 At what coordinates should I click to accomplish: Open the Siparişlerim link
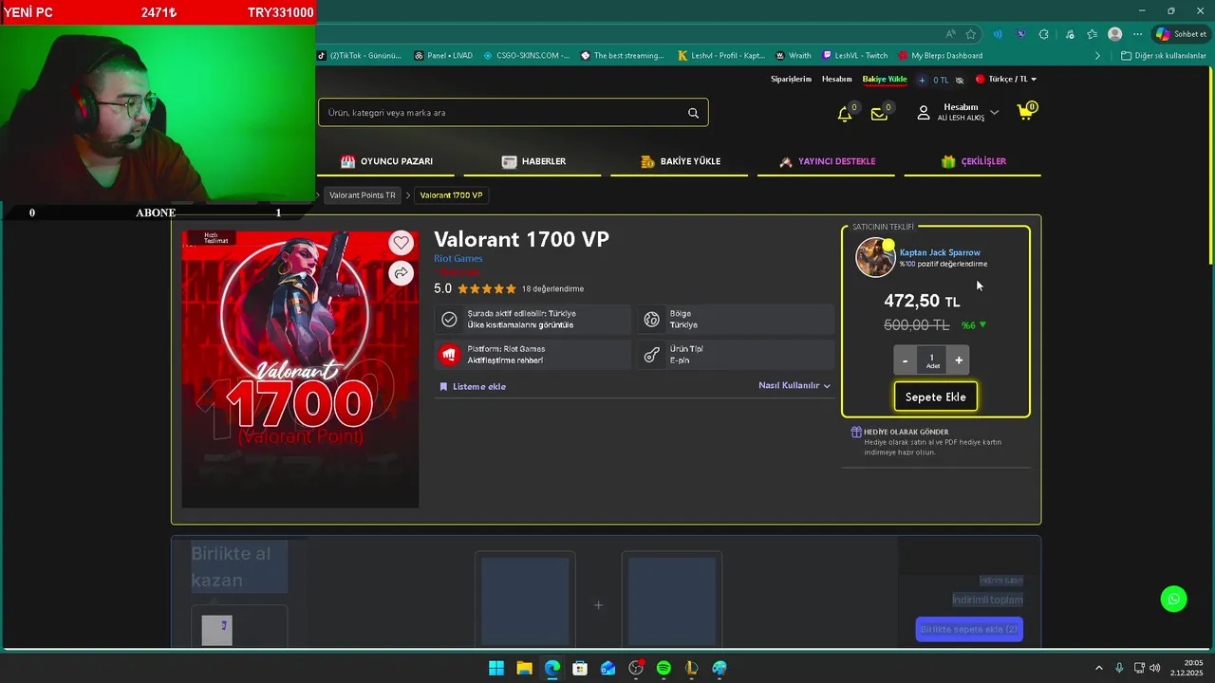tap(791, 80)
